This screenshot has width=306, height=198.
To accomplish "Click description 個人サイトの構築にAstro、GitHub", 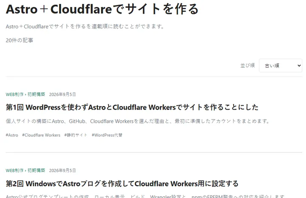I will (x=137, y=121).
